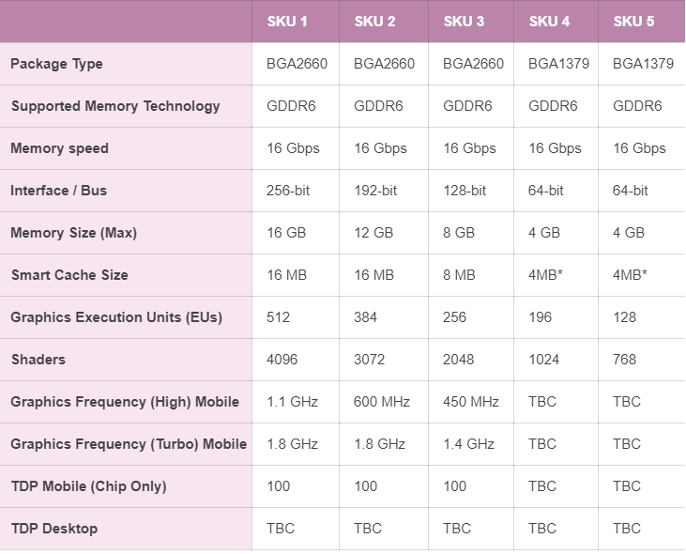Click the Smart Cache Size row label
Image resolution: width=686 pixels, height=554 pixels.
[69, 275]
